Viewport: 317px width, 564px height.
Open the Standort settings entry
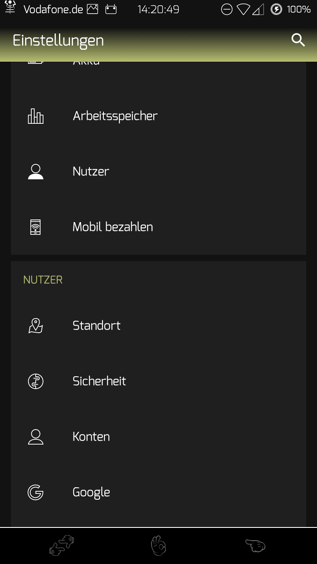pos(96,326)
